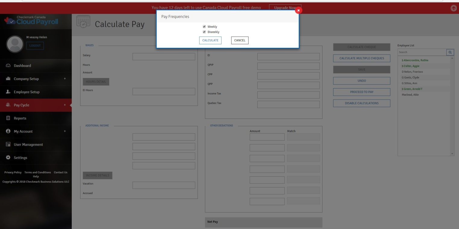The height and width of the screenshot is (229, 459).
Task: Click the Employee List search field
Action: pyautogui.click(x=422, y=52)
